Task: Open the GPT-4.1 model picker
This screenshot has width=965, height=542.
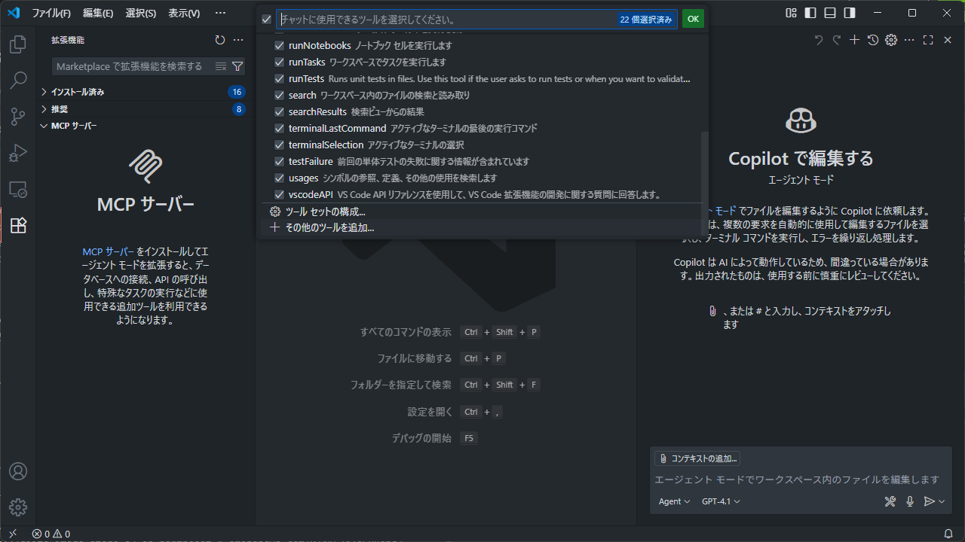Action: coord(721,501)
